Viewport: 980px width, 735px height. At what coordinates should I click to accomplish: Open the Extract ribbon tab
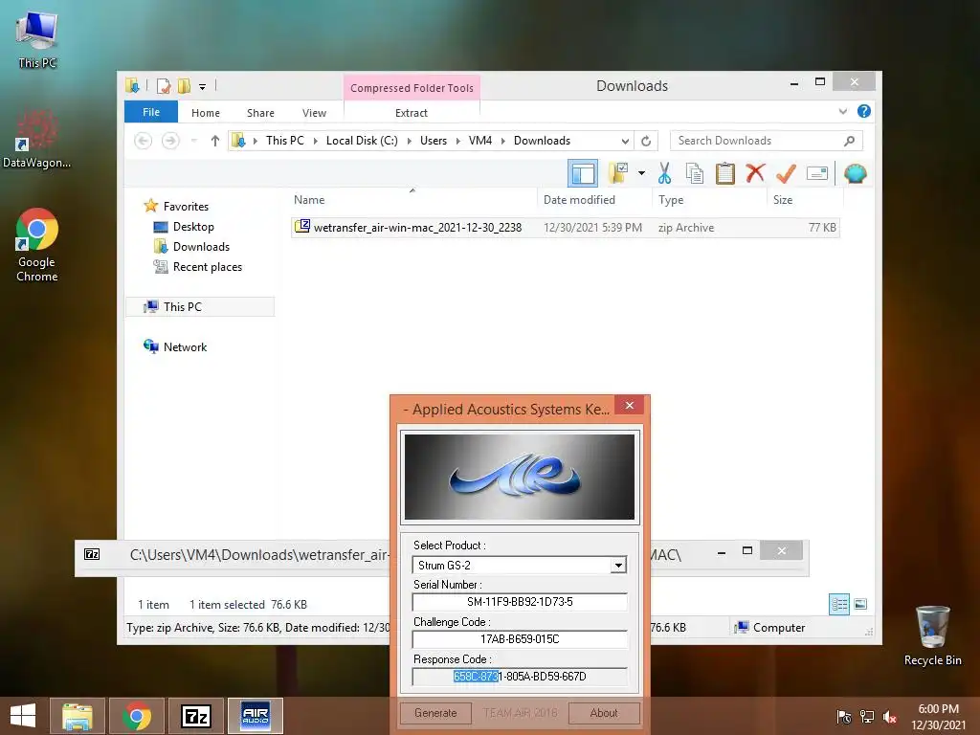coord(412,113)
